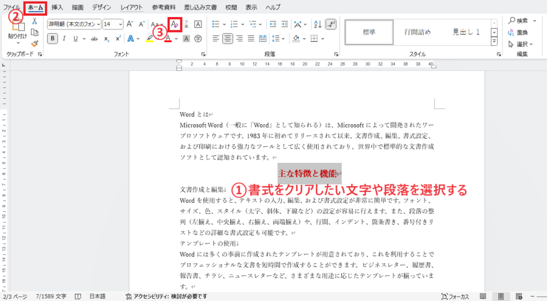The height and width of the screenshot is (301, 547).
Task: Toggle Italic formatting
Action: pos(64,38)
